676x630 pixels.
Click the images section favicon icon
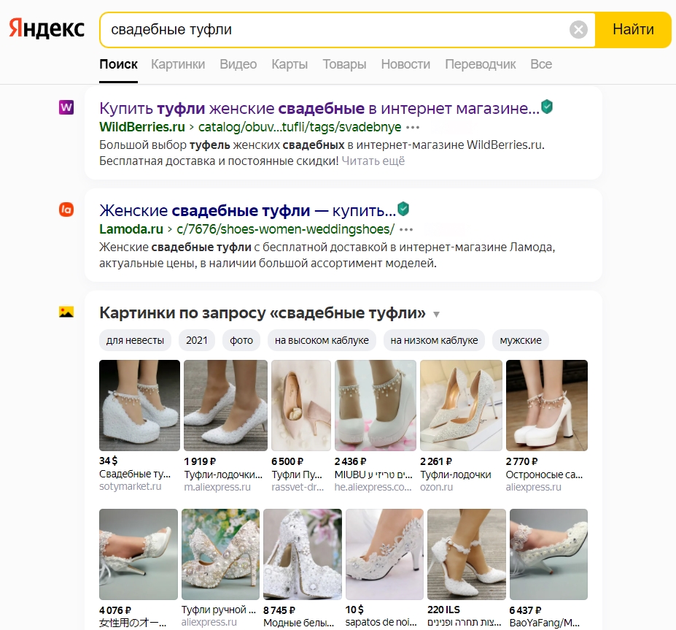tap(67, 311)
